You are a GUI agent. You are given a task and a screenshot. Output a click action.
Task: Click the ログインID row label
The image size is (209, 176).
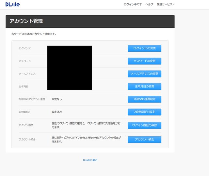pos(25,48)
